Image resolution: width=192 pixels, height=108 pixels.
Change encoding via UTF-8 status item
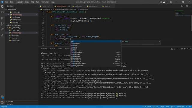pyautogui.click(x=162, y=107)
